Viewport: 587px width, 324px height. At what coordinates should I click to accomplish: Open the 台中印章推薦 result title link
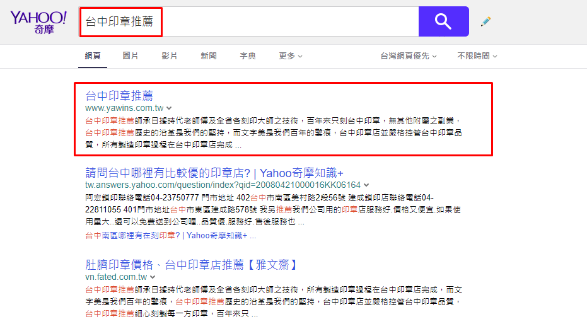point(119,96)
